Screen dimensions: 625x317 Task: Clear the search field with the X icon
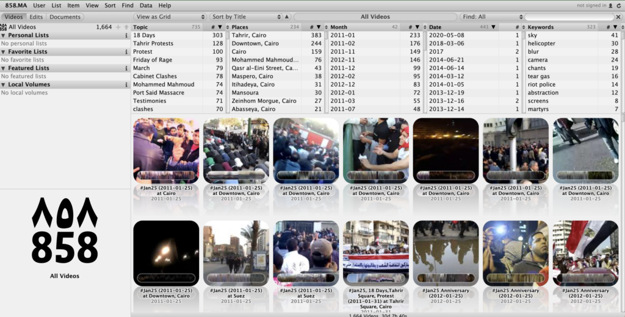(619, 17)
